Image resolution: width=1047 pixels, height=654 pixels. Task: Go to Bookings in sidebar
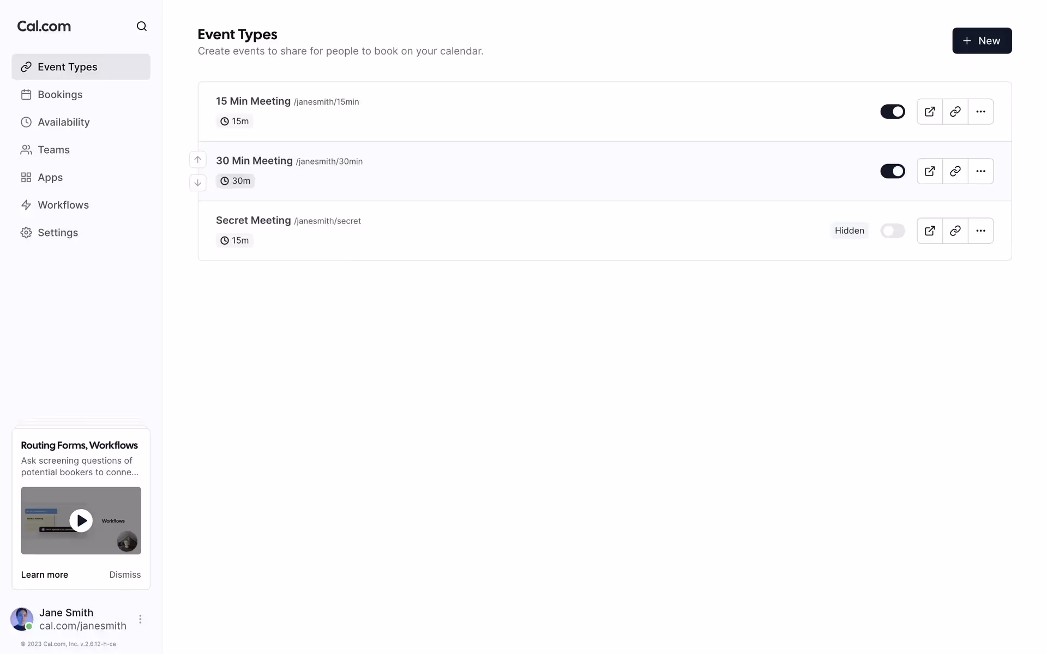(60, 95)
